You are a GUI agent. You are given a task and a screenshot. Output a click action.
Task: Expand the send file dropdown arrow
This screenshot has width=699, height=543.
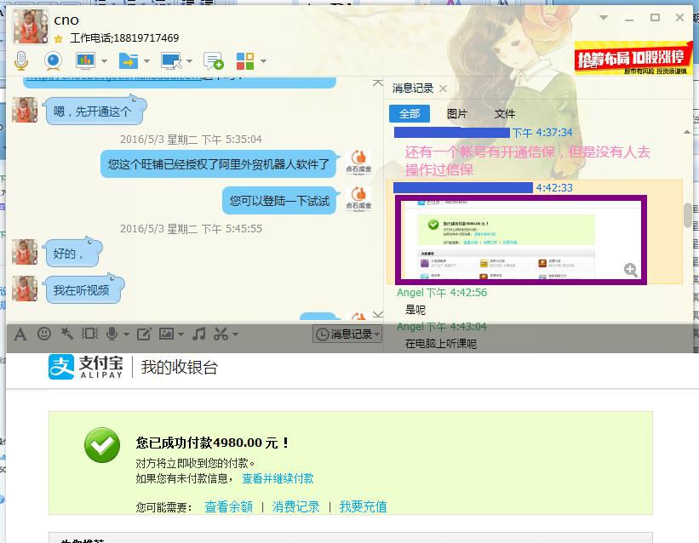point(147,61)
